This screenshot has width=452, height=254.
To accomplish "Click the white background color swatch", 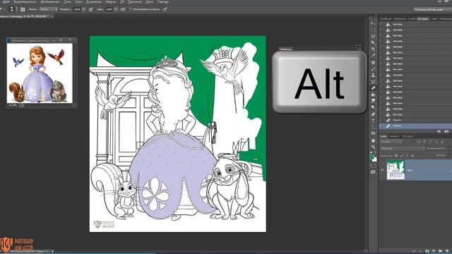I will click(375, 159).
